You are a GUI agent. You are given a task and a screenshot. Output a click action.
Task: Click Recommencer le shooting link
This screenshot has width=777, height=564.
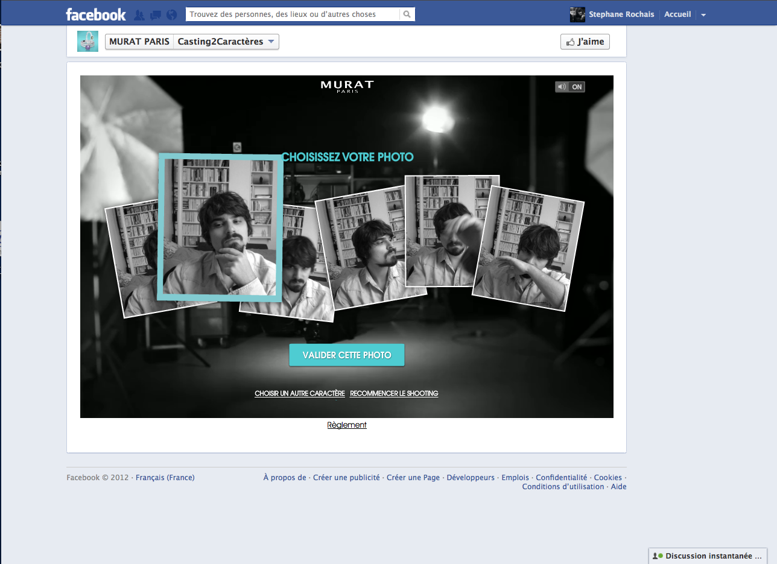[394, 393]
